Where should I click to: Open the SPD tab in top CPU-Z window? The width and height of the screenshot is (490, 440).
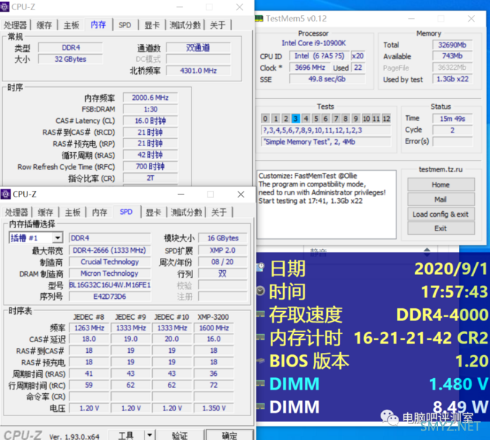125,25
